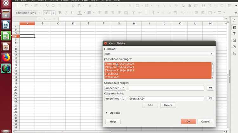This screenshot has height=133, width=238.
Task: Click the Add button in Consolidate
Action: coord(150,105)
